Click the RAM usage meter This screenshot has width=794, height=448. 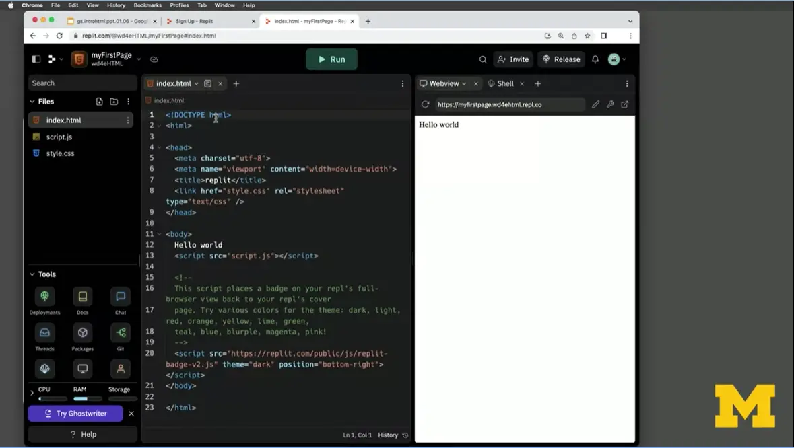(x=81, y=394)
